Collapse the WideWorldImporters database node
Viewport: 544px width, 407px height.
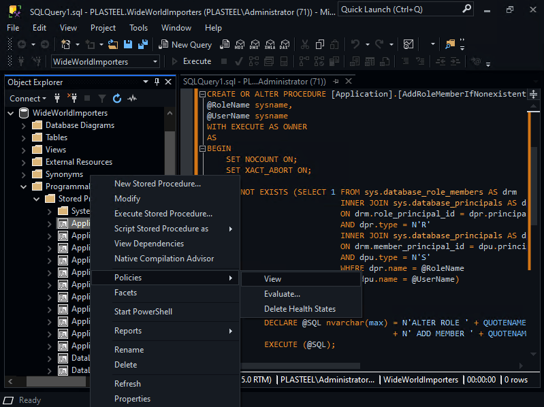[11, 113]
